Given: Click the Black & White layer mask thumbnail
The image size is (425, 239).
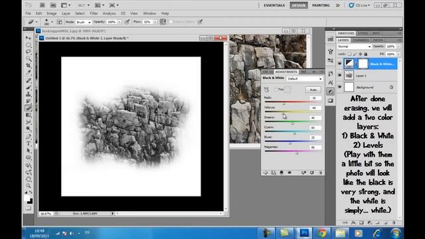Looking at the screenshot, I should pos(363,64).
